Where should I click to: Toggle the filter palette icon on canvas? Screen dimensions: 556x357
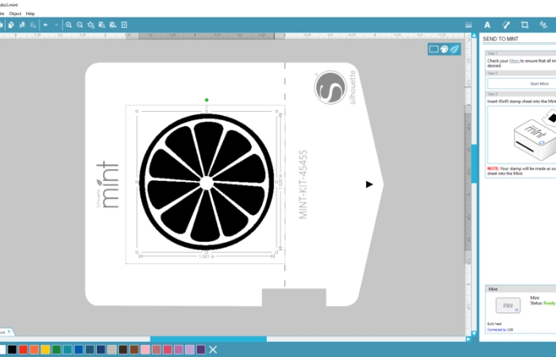point(444,49)
